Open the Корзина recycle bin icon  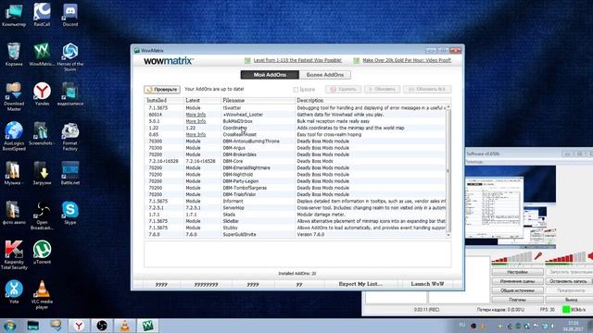click(14, 54)
